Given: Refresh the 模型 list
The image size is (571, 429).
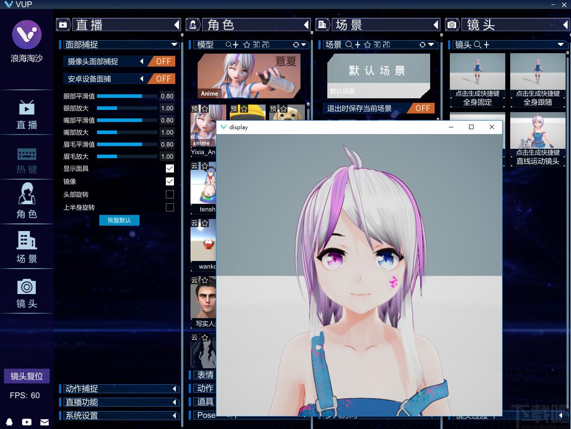Looking at the screenshot, I should pos(296,45).
